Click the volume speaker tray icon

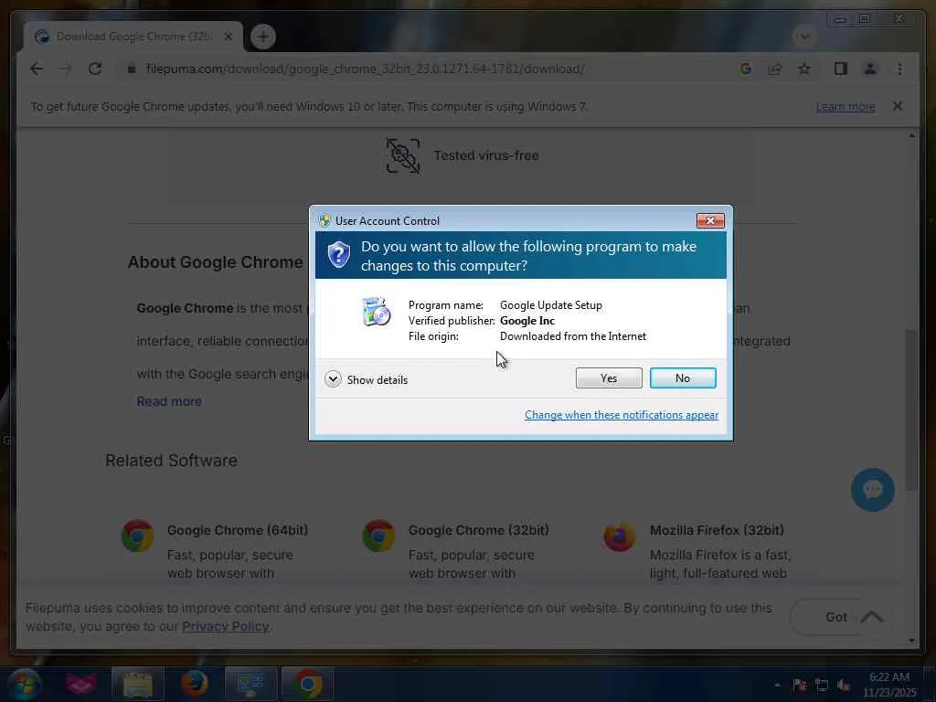843,686
